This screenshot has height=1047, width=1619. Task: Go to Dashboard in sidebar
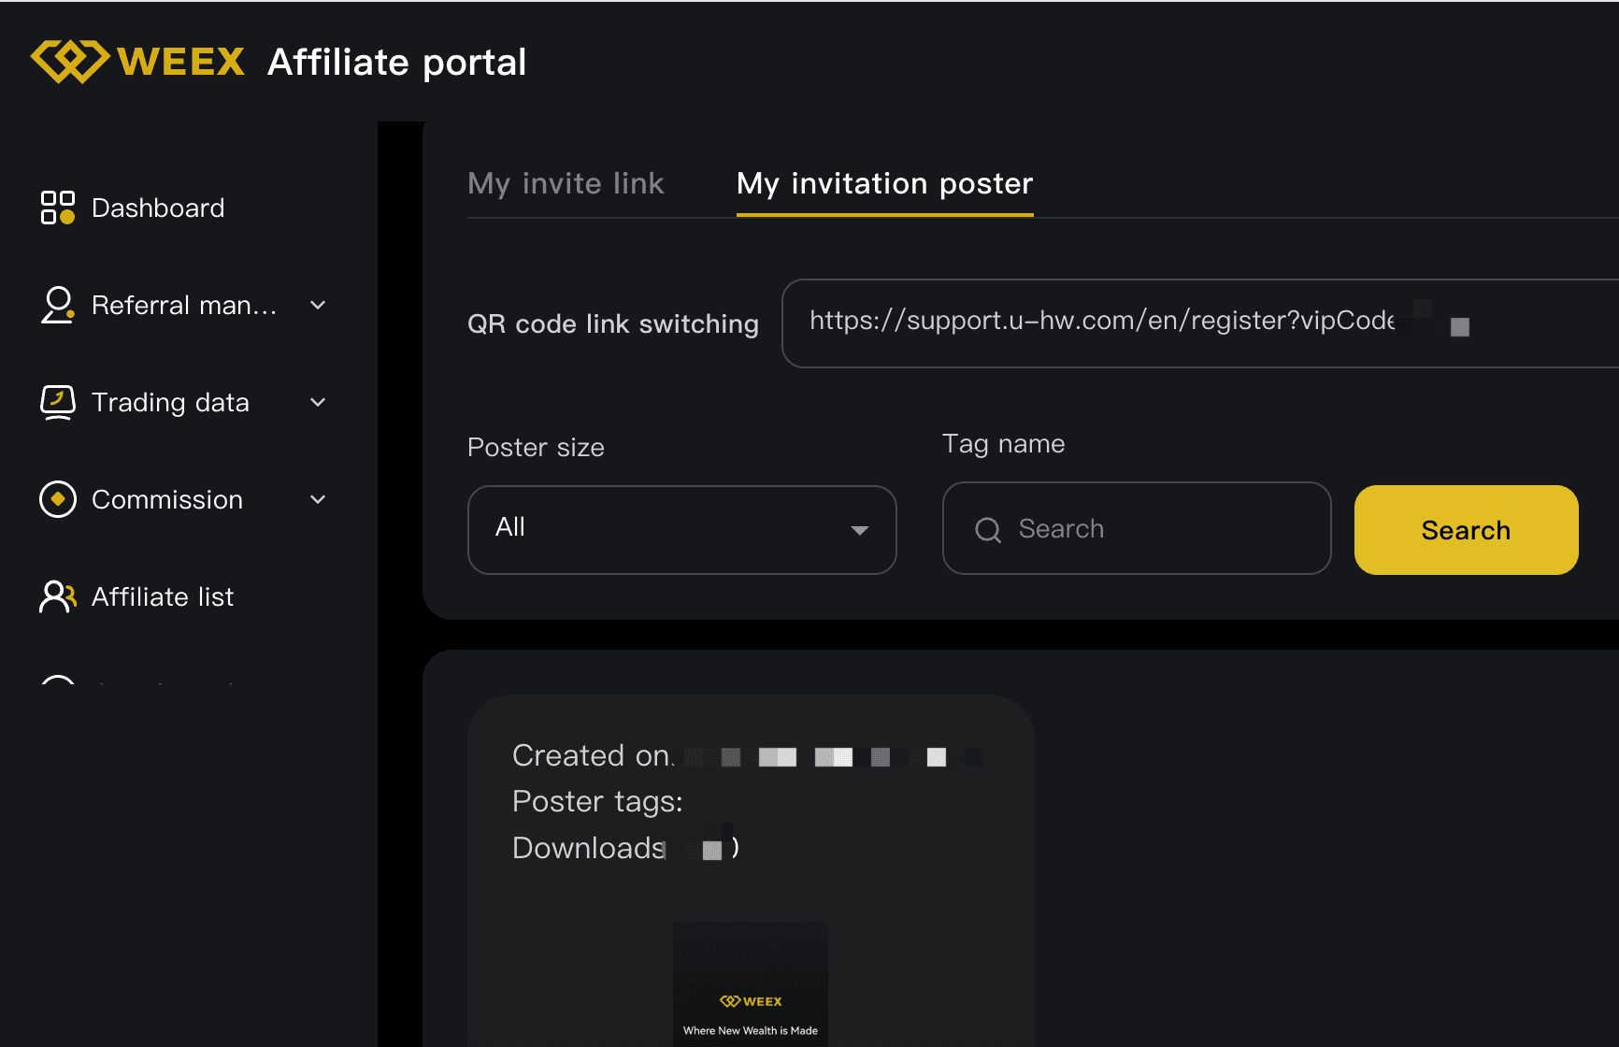coord(158,208)
